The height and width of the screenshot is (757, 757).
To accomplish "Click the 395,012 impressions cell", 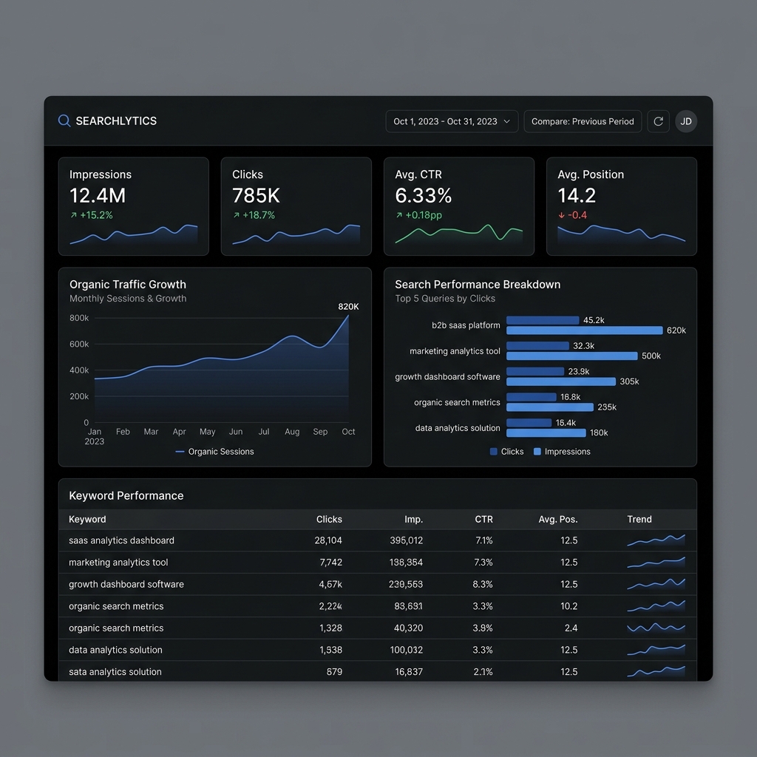I will point(406,540).
